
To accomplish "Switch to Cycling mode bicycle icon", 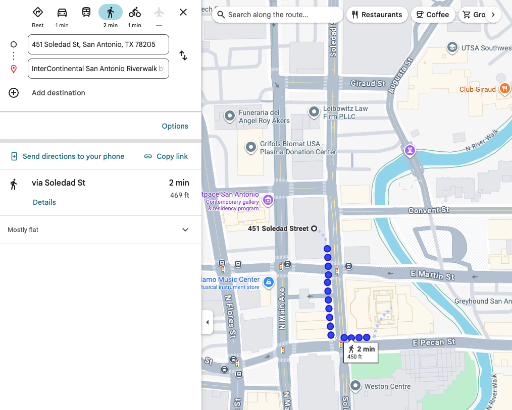I will pos(134,13).
